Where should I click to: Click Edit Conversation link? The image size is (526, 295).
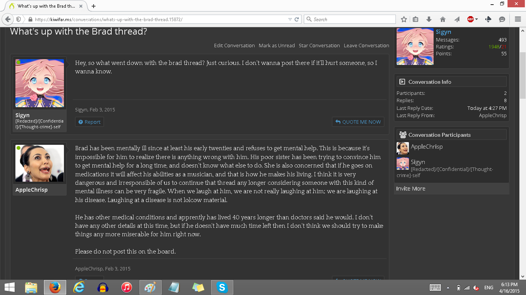click(234, 45)
